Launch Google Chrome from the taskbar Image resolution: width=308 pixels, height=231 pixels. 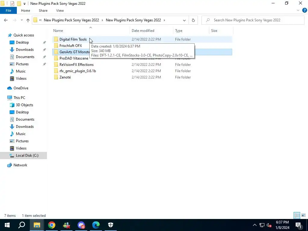(52, 225)
